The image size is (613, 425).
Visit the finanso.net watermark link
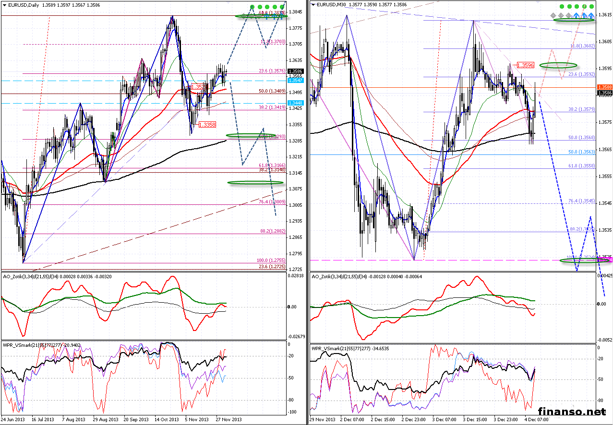pyautogui.click(x=571, y=412)
